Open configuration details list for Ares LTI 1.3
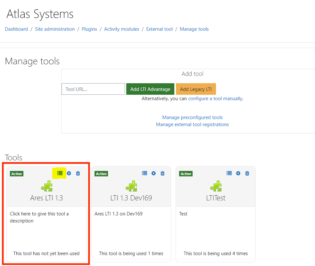 pyautogui.click(x=60, y=173)
